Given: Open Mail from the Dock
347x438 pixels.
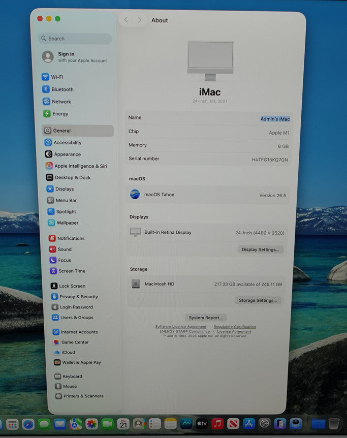Looking at the screenshot, I should coord(60,424).
